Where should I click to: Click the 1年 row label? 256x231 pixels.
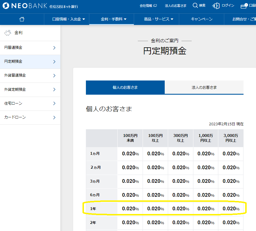pyautogui.click(x=93, y=209)
